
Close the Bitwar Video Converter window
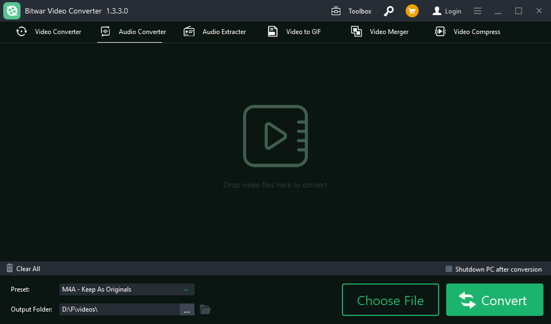tap(539, 11)
